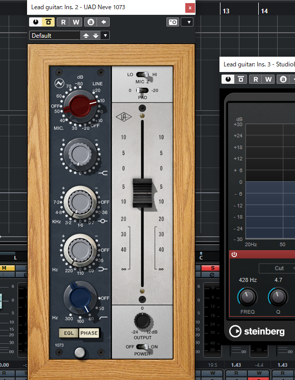Viewport: 295px width, 380px height.
Task: Click the 1073 output fader handle
Action: pos(142,193)
